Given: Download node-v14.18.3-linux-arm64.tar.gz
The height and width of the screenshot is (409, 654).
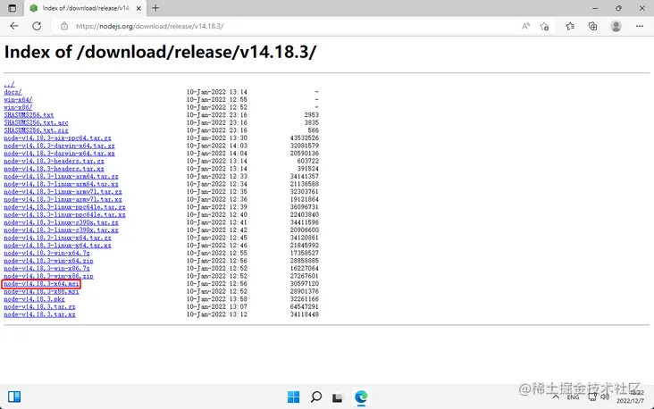Looking at the screenshot, I should tap(61, 176).
